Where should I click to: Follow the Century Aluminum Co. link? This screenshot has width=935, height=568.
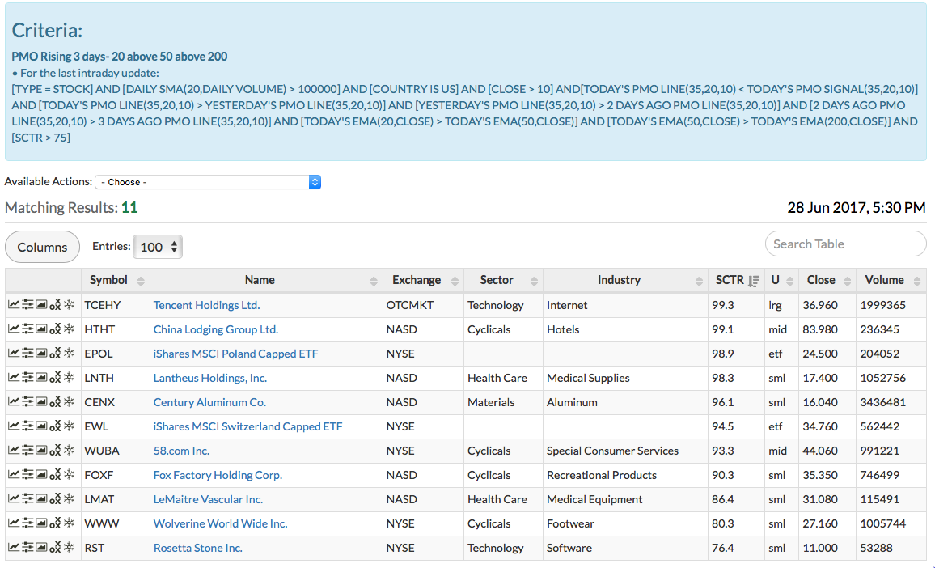(x=209, y=402)
